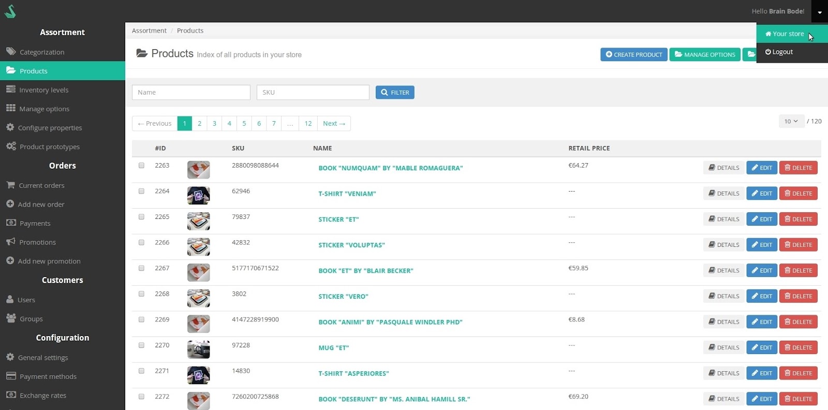Toggle the user menu arrow in top bar
Viewport: 828px width, 410px height.
820,12
